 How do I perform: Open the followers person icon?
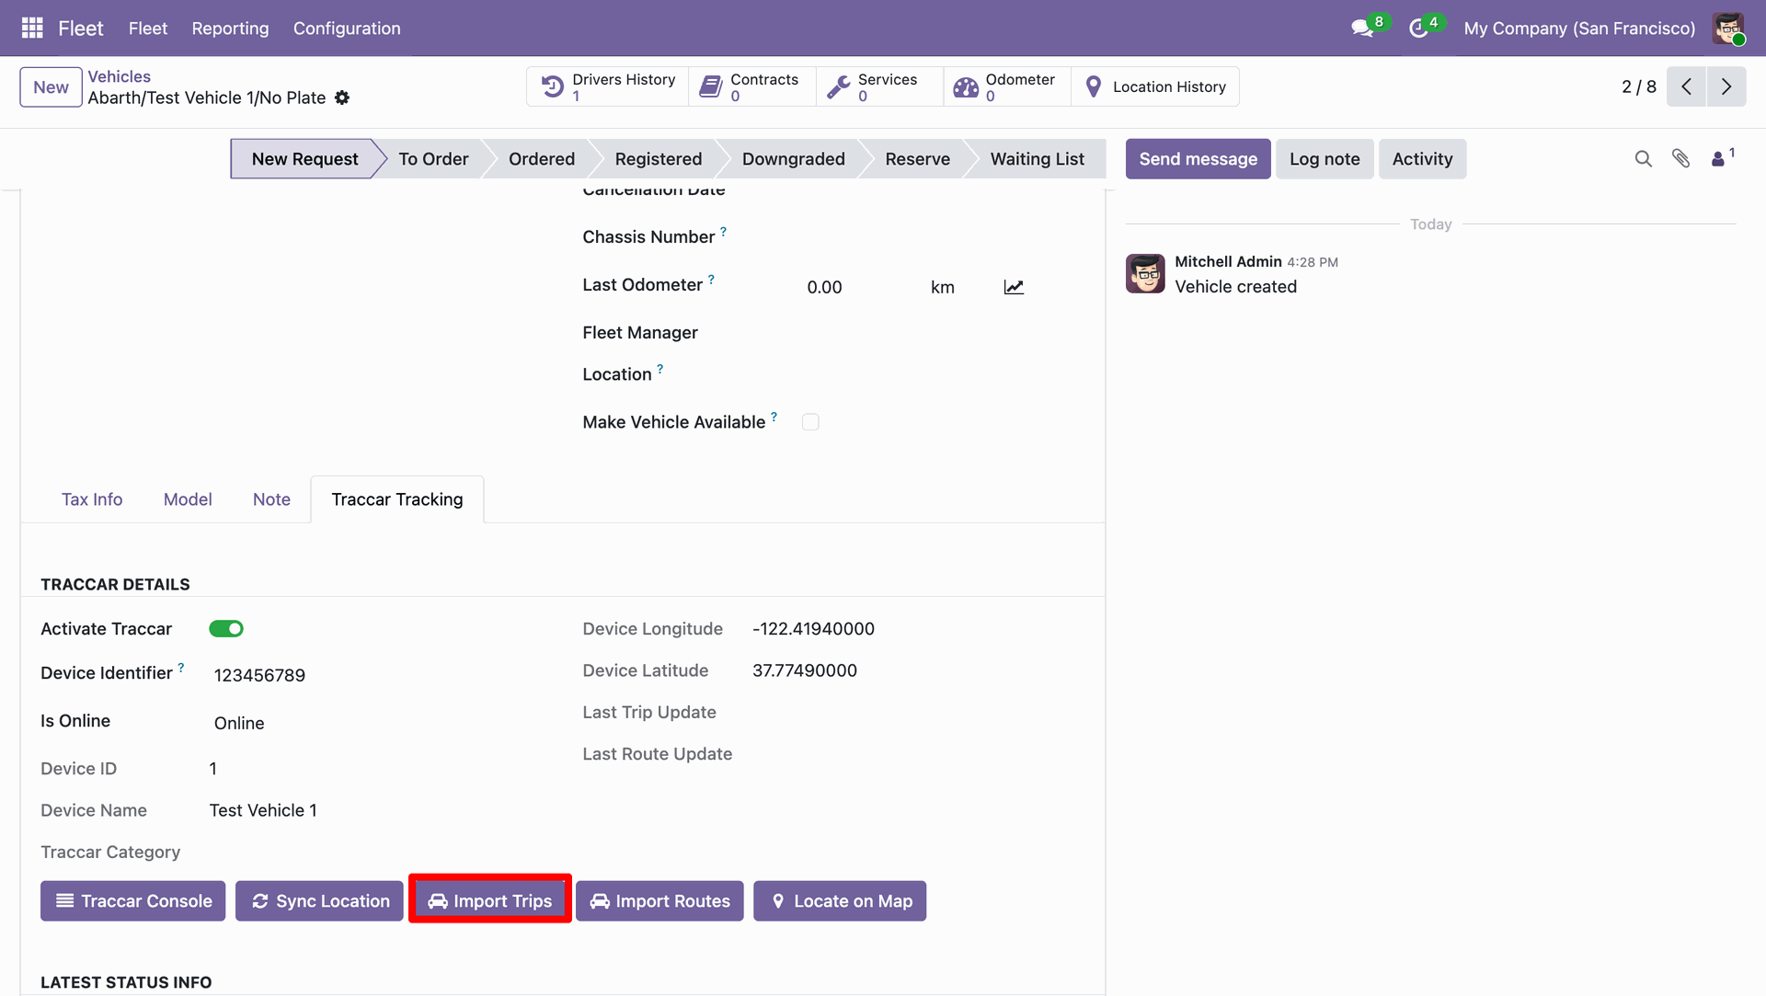1717,159
